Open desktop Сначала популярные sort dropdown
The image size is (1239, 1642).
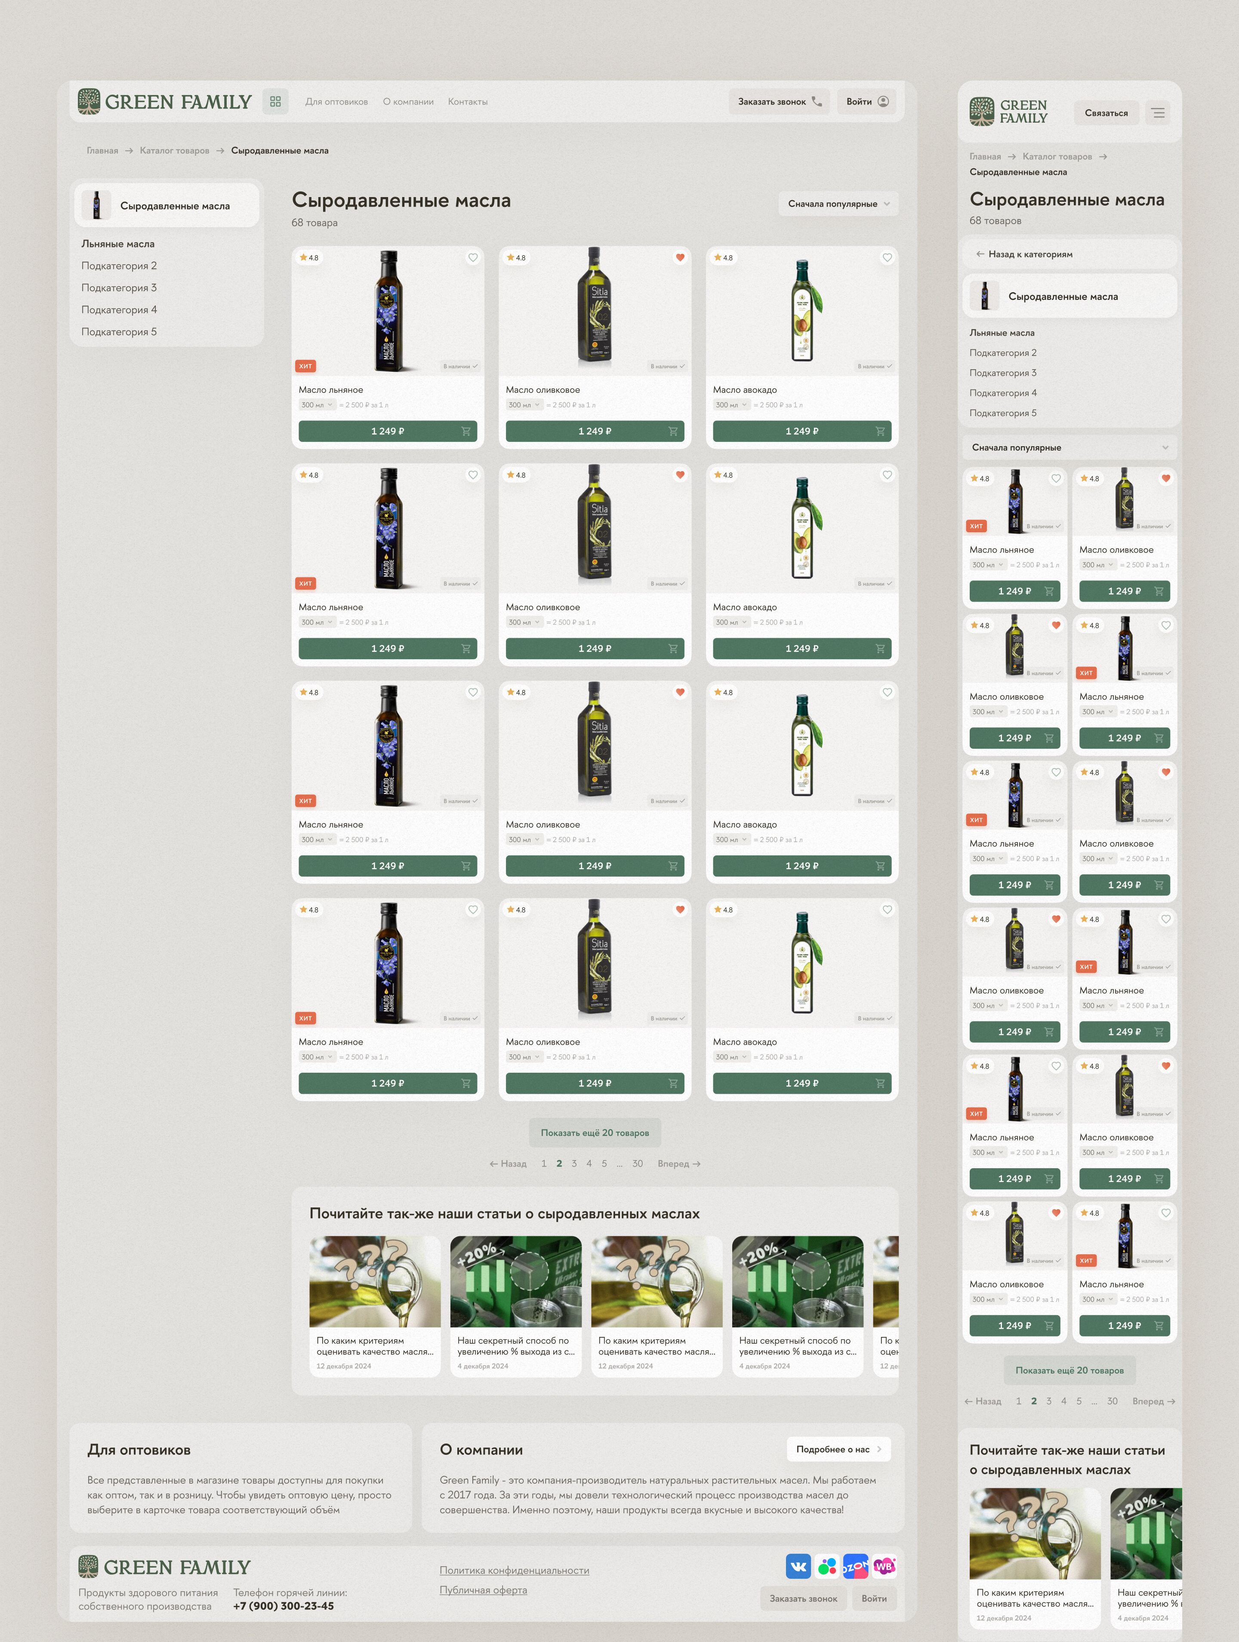tap(838, 204)
